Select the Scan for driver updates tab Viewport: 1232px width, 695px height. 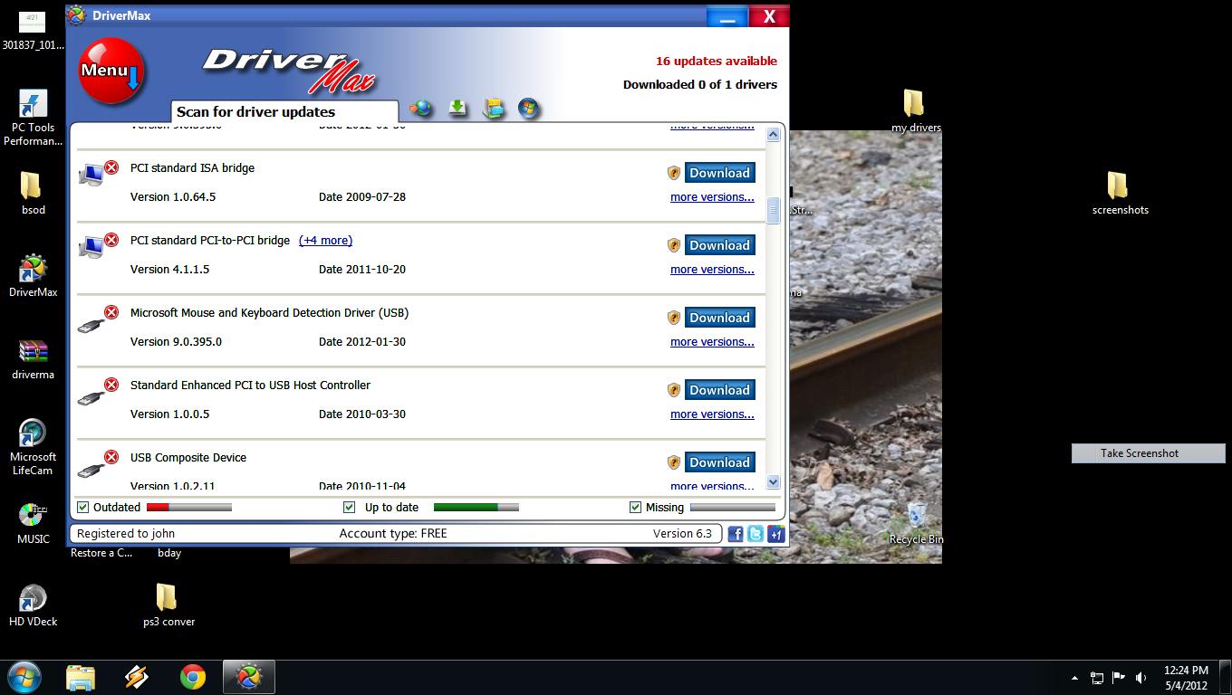[284, 112]
